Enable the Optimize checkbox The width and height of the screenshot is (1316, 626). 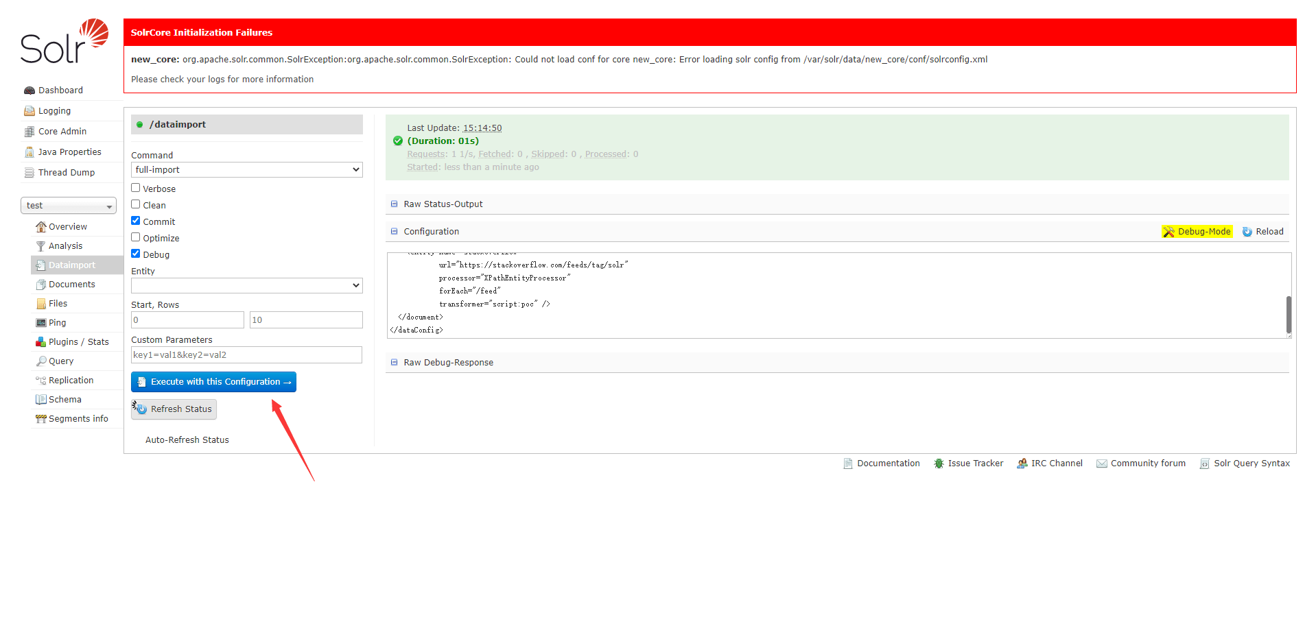point(136,237)
